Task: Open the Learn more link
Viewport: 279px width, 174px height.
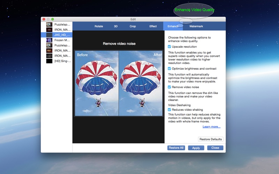Action: point(211,127)
